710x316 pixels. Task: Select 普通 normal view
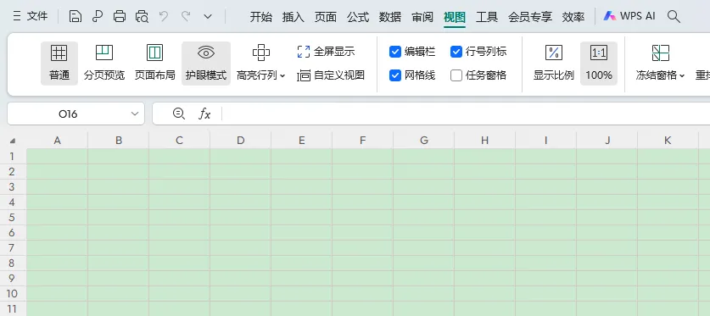tap(59, 63)
